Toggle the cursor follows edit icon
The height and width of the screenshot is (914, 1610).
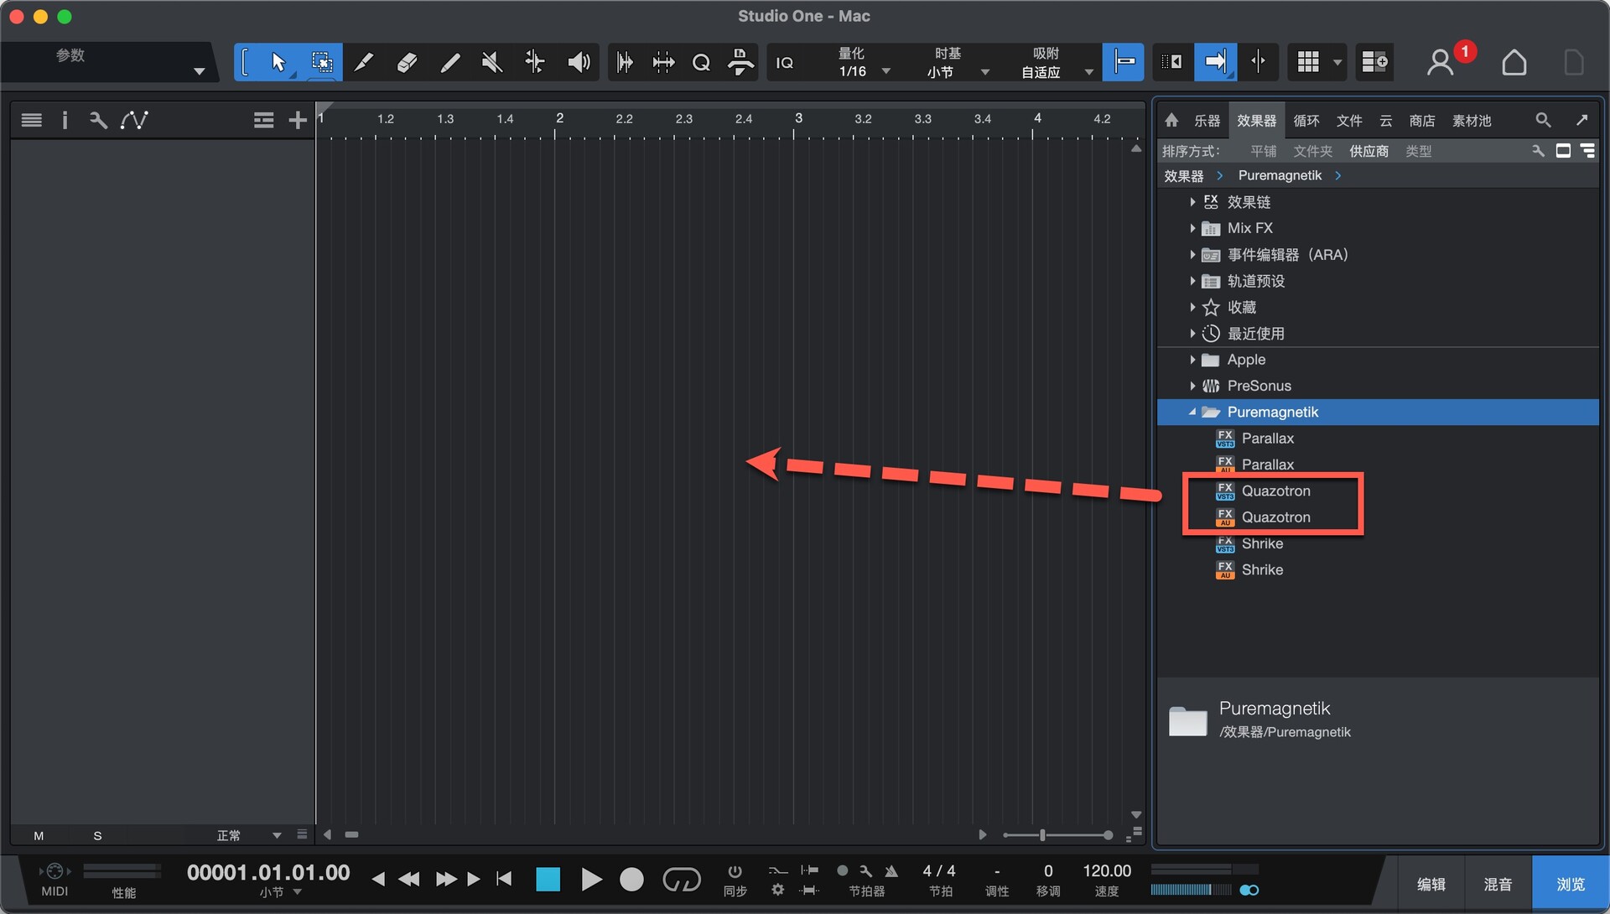tap(1258, 62)
